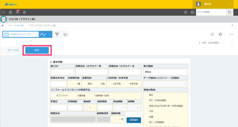Select 術後30日以内の再入院 outcome radio
This screenshot has height=127, width=238.
pyautogui.click(x=146, y=106)
